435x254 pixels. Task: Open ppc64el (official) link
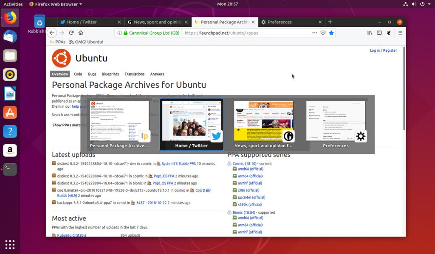tap(251, 198)
